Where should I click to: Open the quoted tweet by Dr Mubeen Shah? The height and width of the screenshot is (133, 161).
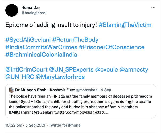point(80,102)
